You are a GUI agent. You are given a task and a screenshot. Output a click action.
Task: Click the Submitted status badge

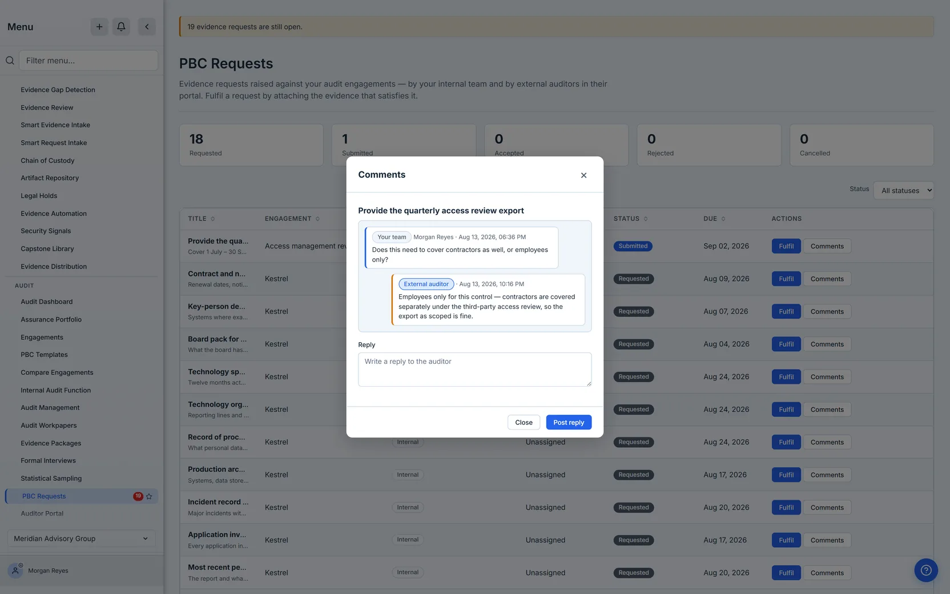(x=633, y=246)
